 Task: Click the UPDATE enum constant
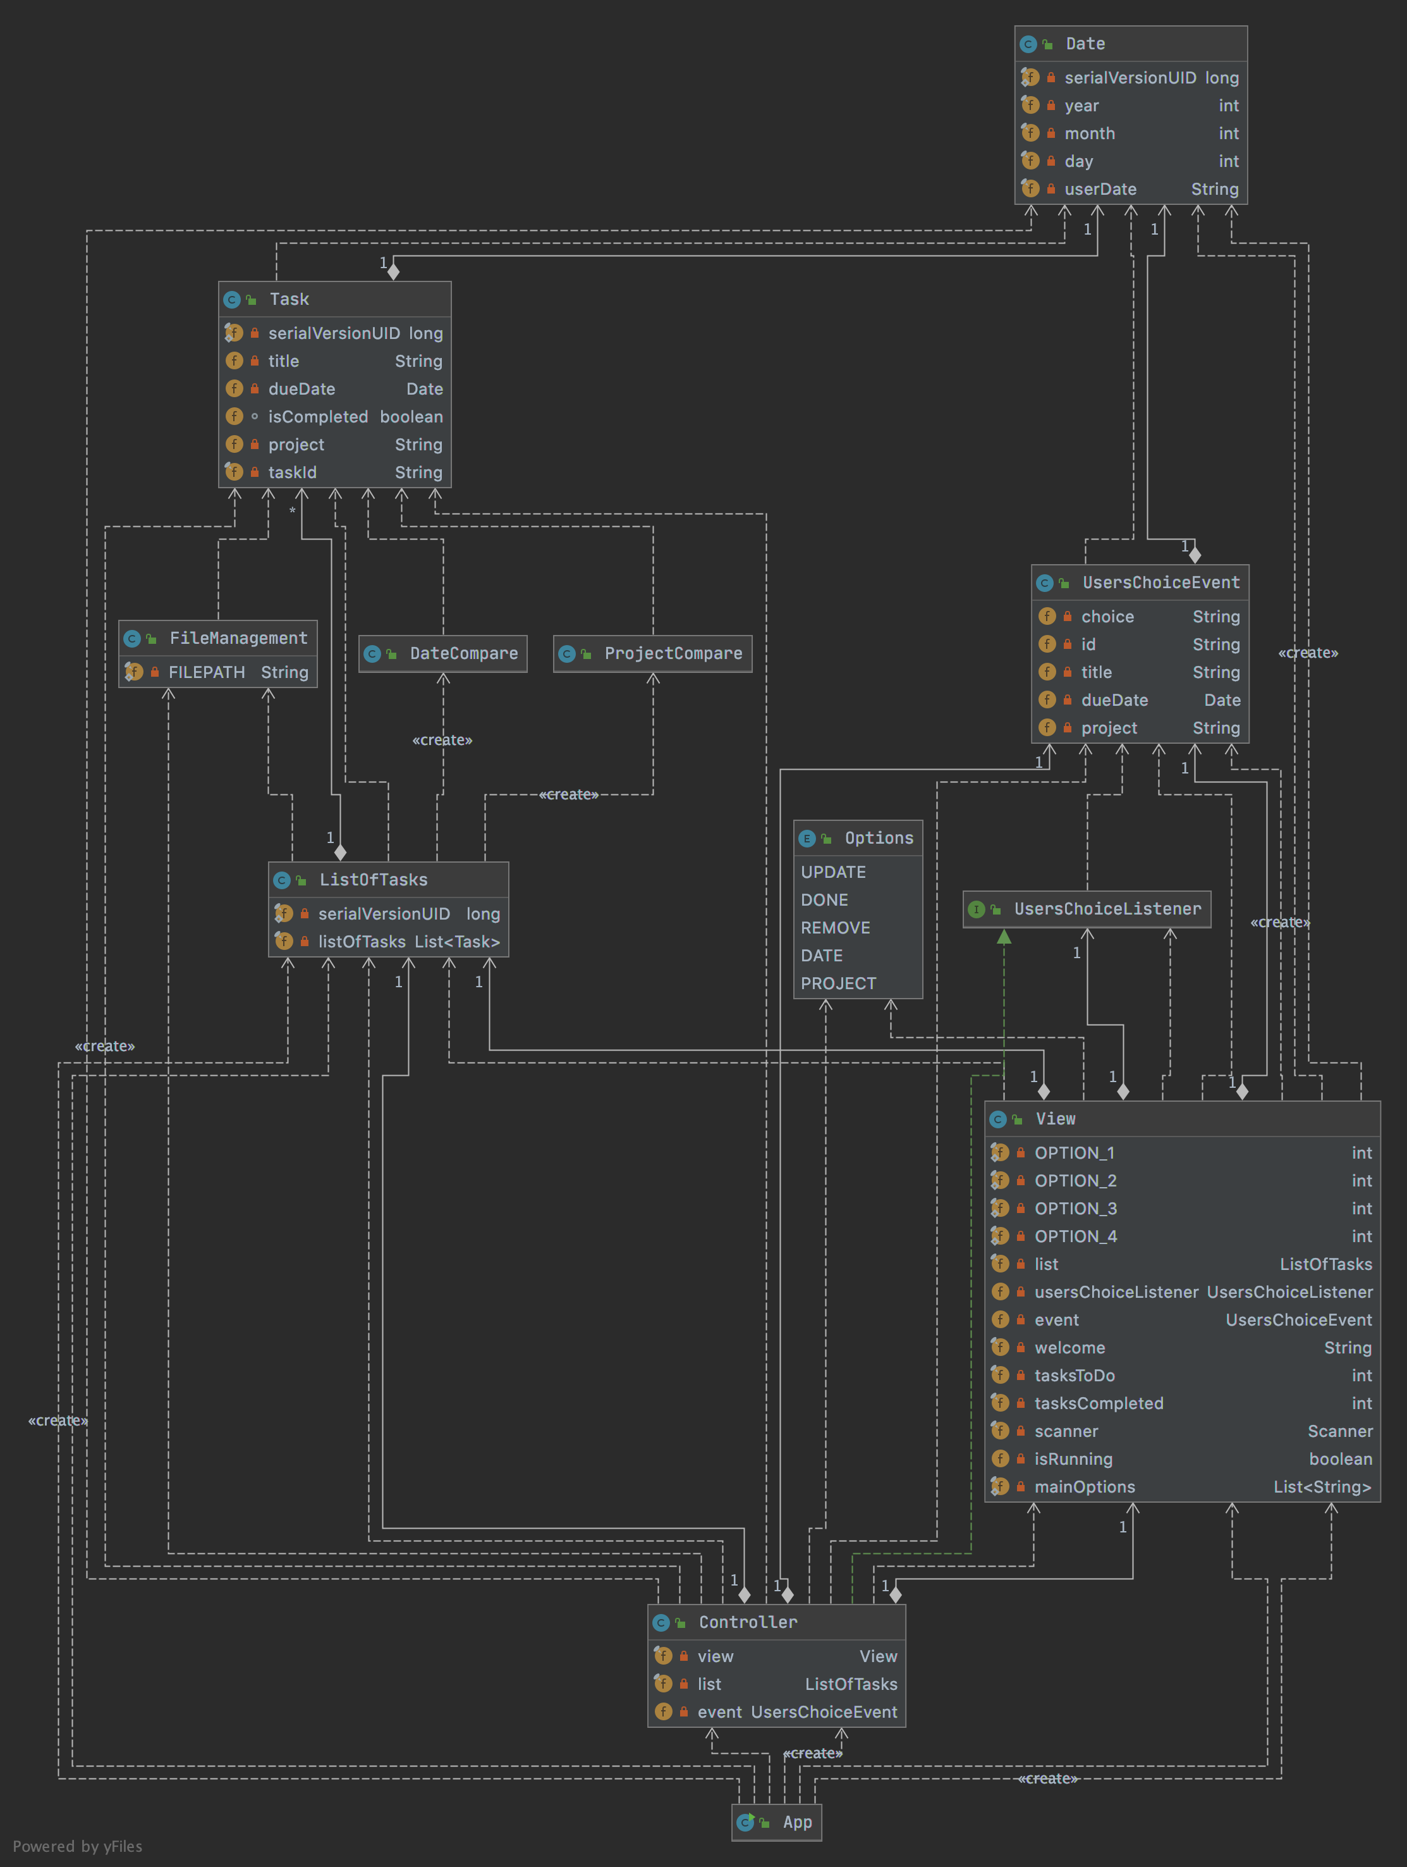[x=834, y=872]
